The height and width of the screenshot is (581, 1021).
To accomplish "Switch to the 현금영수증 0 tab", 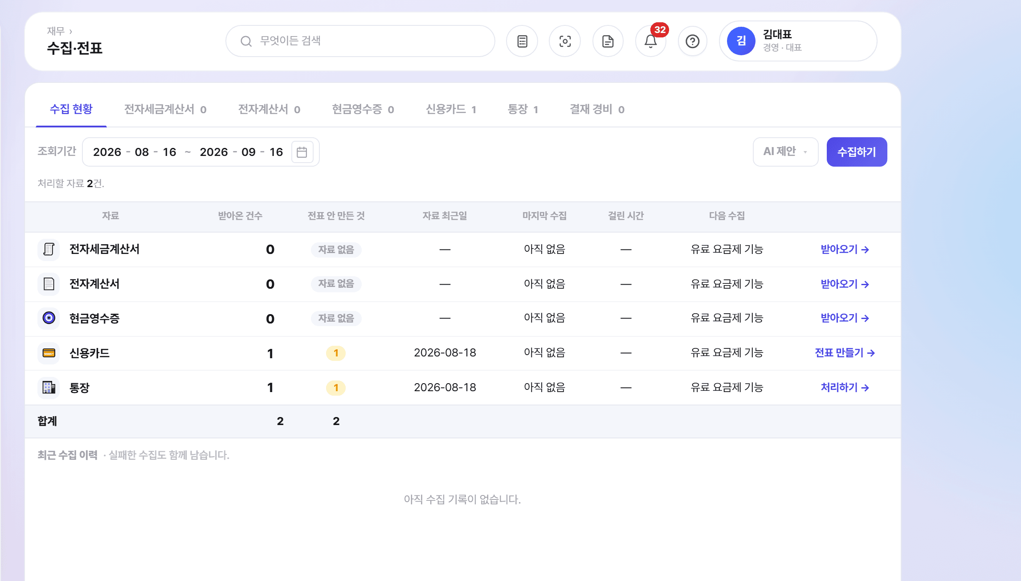I will [x=363, y=109].
